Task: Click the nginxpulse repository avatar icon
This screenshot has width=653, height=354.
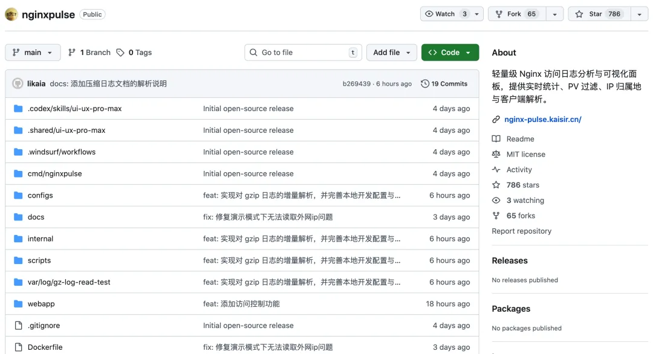Action: 11,14
